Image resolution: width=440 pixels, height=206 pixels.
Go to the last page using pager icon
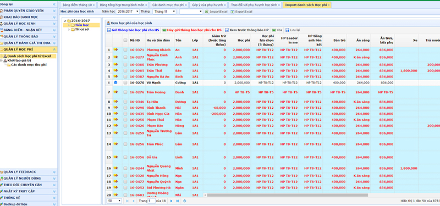point(177,201)
